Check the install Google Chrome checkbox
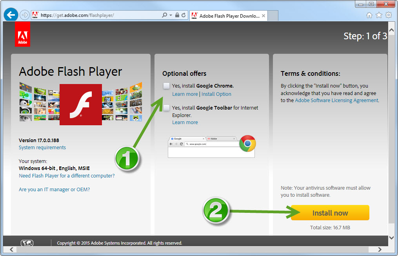 [166, 86]
